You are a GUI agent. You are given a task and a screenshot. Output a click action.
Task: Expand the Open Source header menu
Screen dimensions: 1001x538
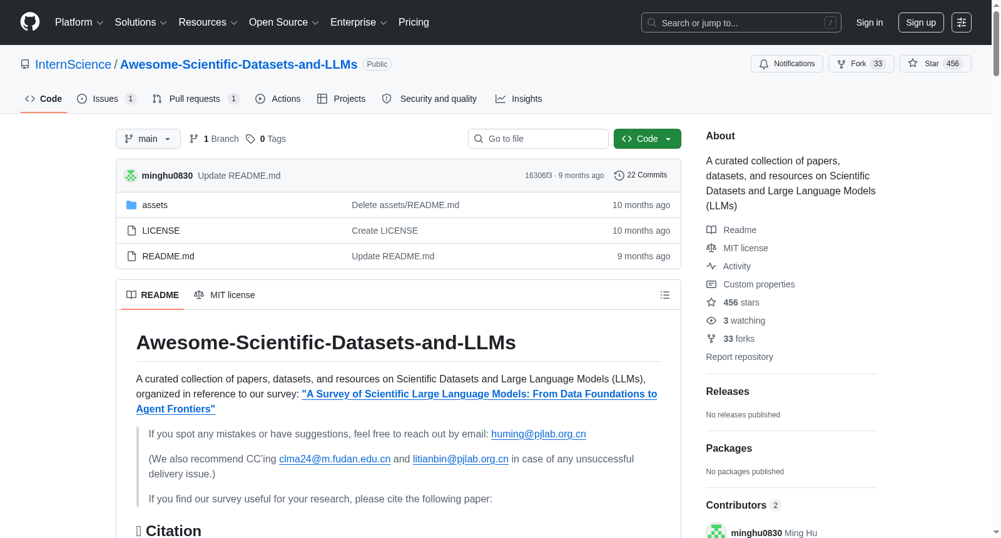284,22
